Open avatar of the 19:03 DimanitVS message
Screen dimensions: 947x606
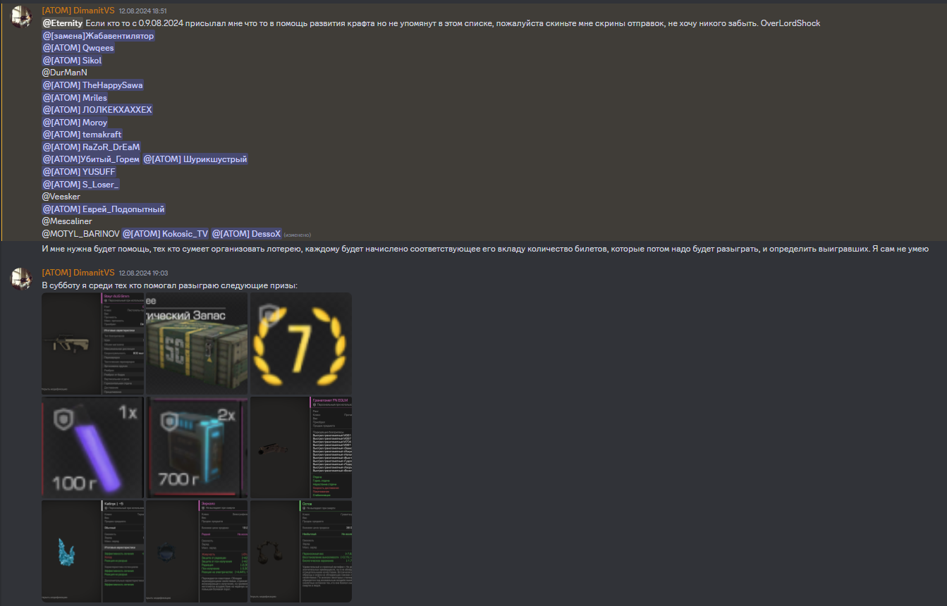[20, 278]
